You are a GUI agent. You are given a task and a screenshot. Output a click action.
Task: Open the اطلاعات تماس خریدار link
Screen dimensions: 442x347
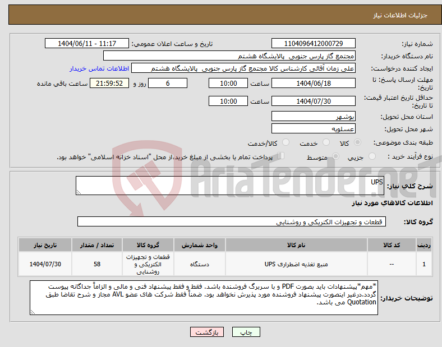click(x=99, y=68)
